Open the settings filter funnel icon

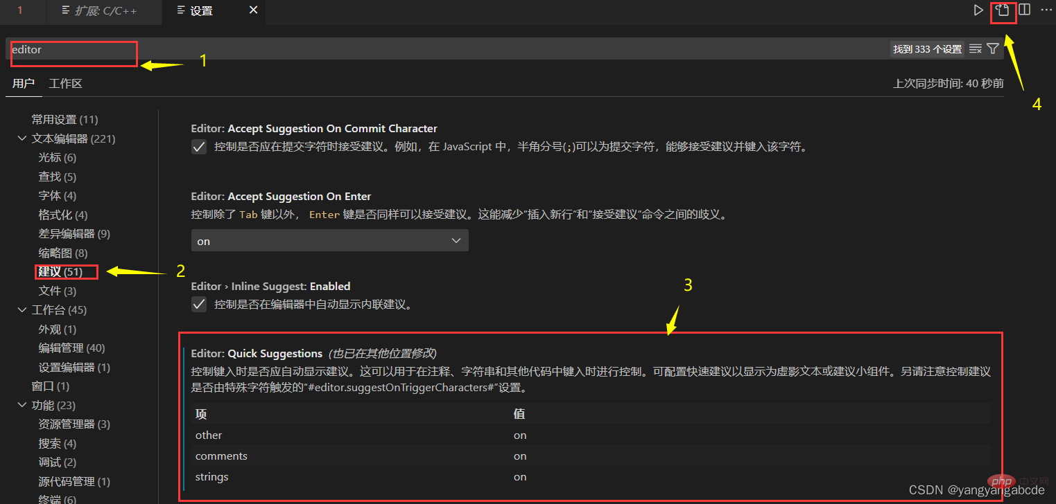coord(992,48)
